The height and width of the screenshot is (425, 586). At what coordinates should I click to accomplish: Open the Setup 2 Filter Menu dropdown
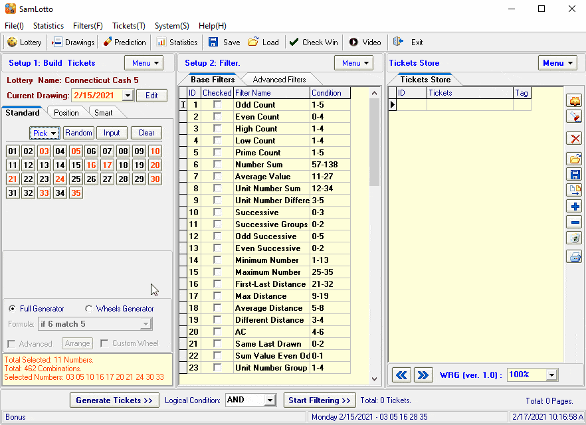coord(354,62)
